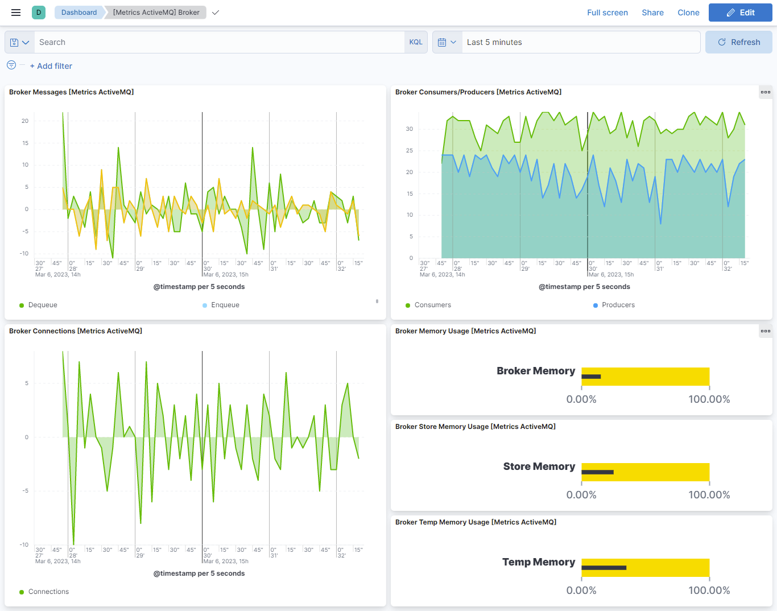The width and height of the screenshot is (777, 611).
Task: Click the Broker Messages legend scrollbar handle
Action: (377, 301)
